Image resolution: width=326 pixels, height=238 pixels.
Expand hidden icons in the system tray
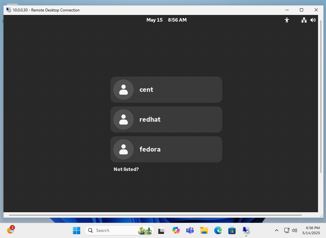(277, 230)
